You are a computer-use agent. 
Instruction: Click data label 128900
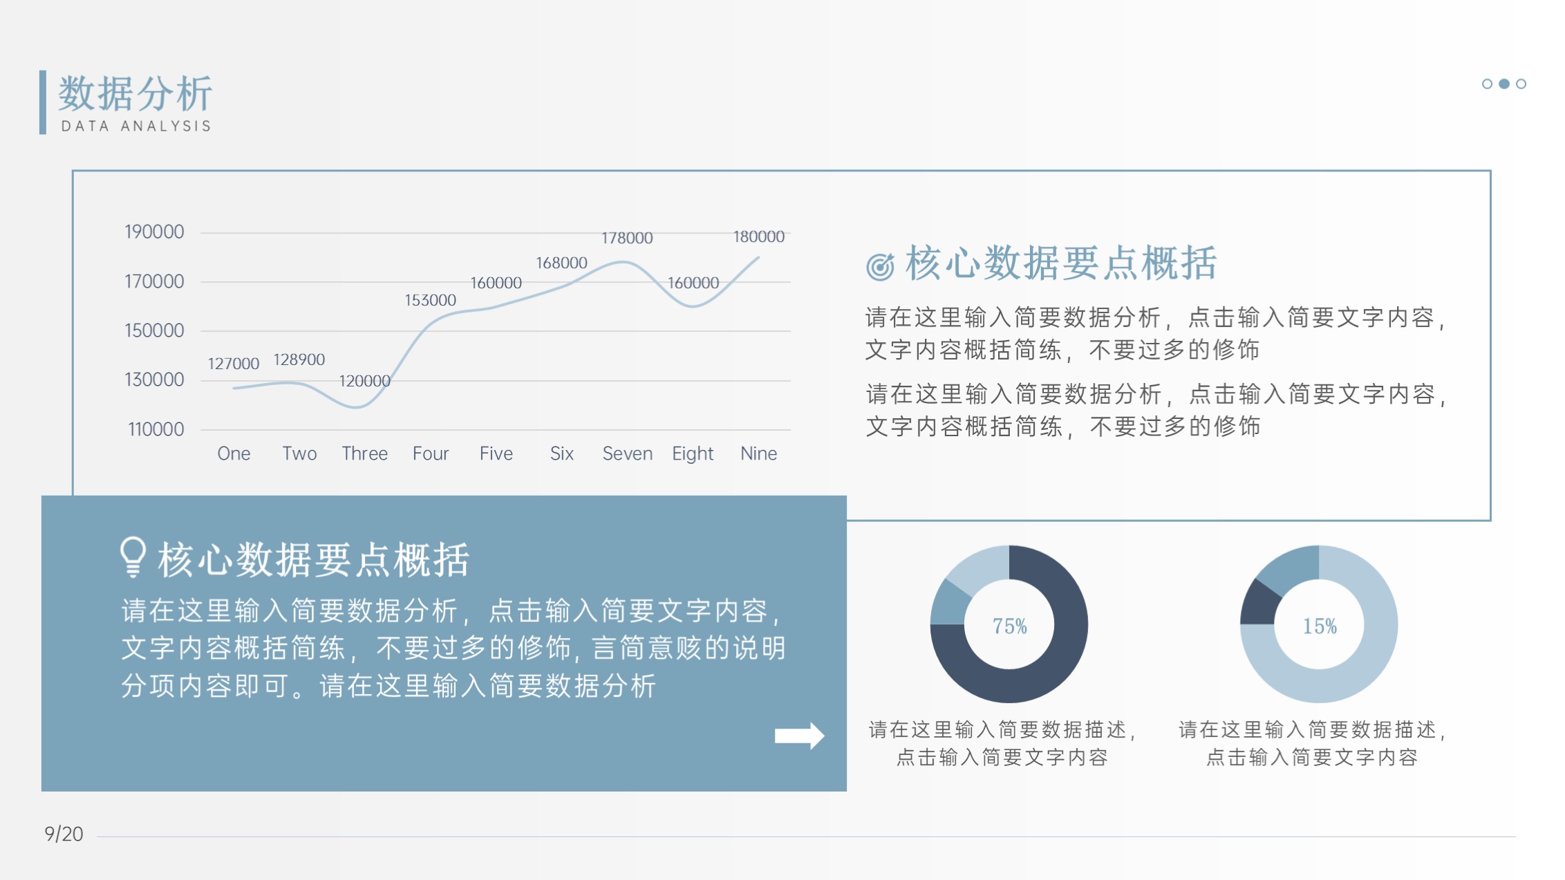[299, 359]
